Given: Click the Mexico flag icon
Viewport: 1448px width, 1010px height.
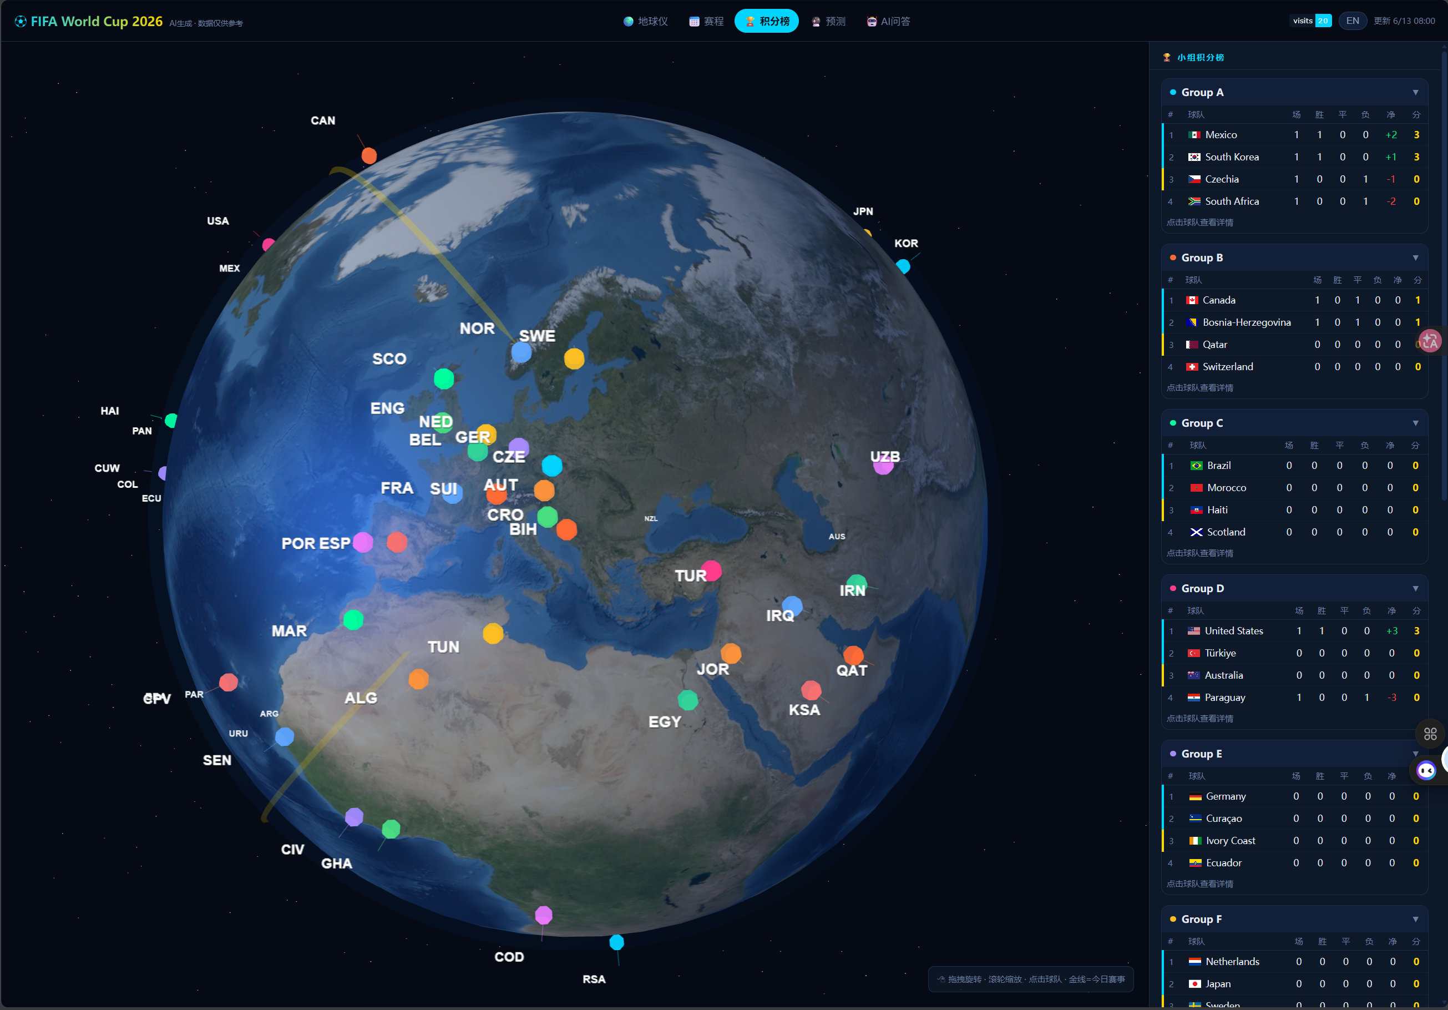Looking at the screenshot, I should [1194, 135].
